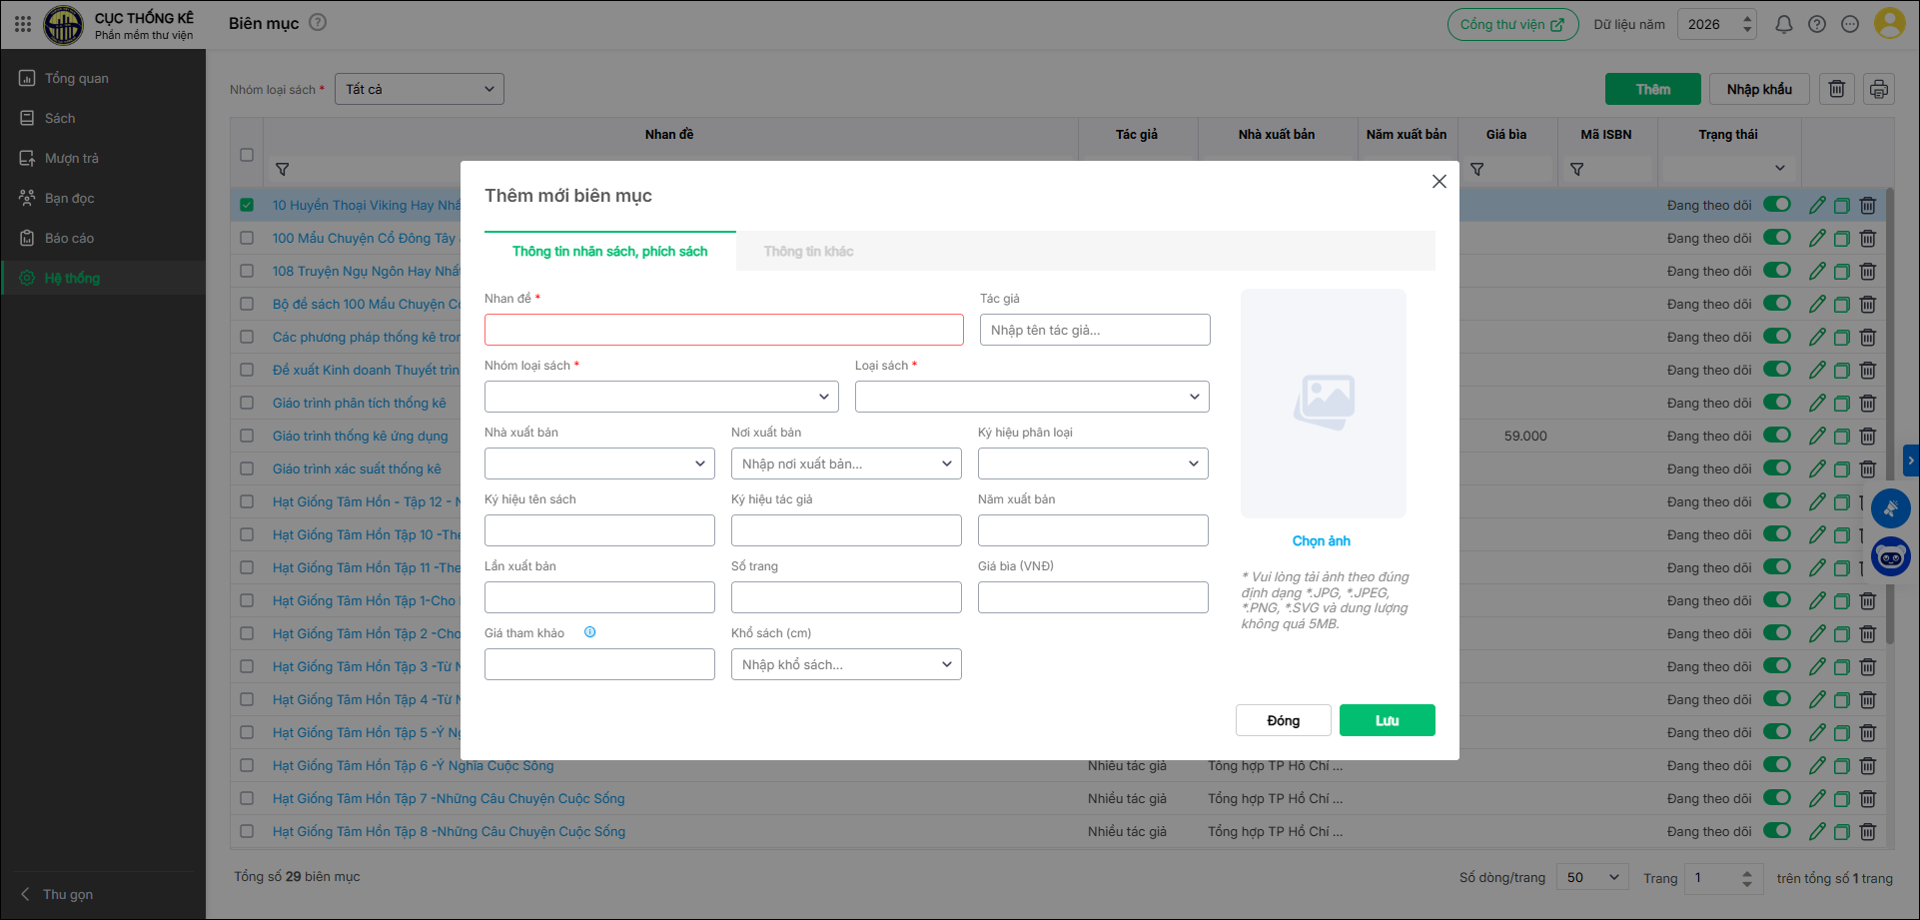Open the app launcher grid icon

click(23, 24)
